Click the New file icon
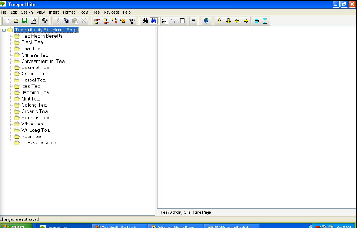The width and height of the screenshot is (357, 228). coord(7,21)
